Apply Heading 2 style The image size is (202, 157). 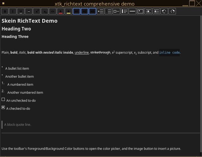pyautogui.click(x=85, y=11)
